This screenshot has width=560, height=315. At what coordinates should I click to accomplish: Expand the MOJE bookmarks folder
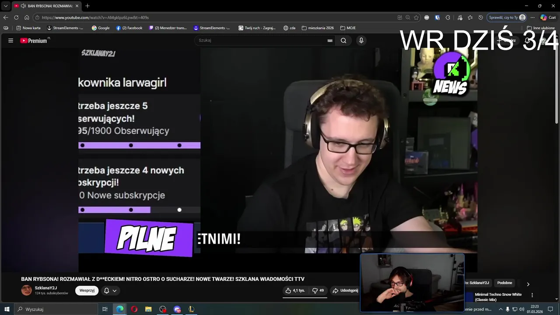click(348, 28)
